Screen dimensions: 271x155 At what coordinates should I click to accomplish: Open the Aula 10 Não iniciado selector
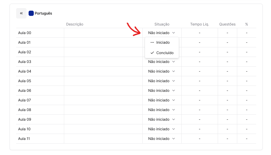(x=162, y=129)
